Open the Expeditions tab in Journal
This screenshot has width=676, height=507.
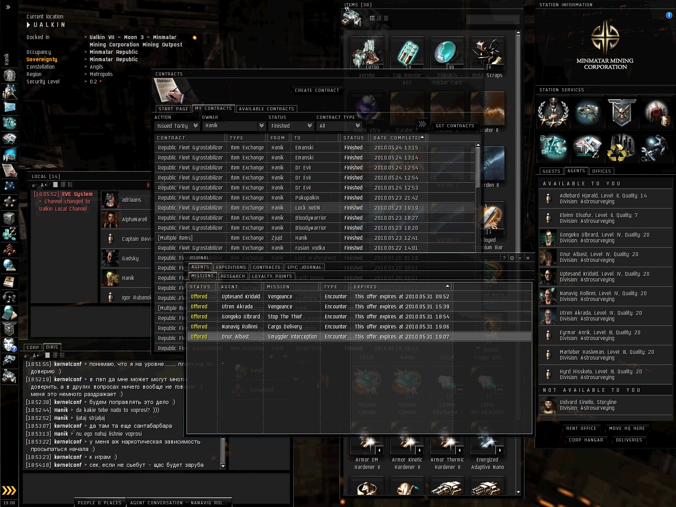click(x=231, y=267)
